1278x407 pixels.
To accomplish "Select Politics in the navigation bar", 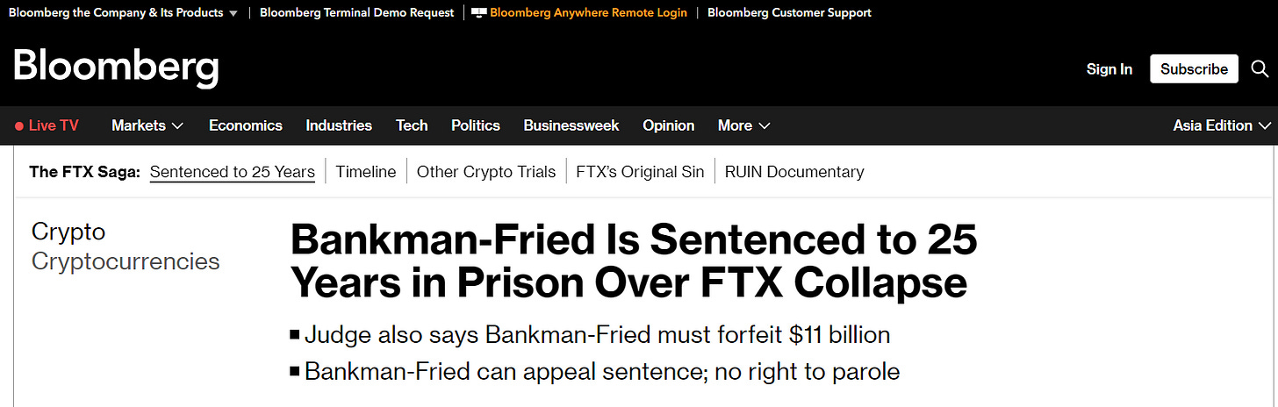I will 476,125.
